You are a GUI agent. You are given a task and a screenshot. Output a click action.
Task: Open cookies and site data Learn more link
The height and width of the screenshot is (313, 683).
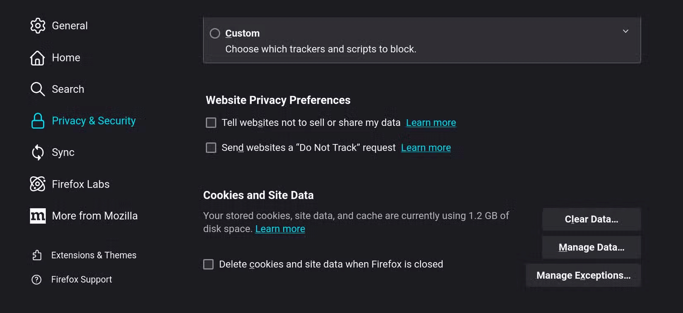(280, 229)
